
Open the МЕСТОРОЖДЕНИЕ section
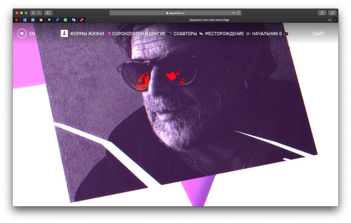[224, 34]
